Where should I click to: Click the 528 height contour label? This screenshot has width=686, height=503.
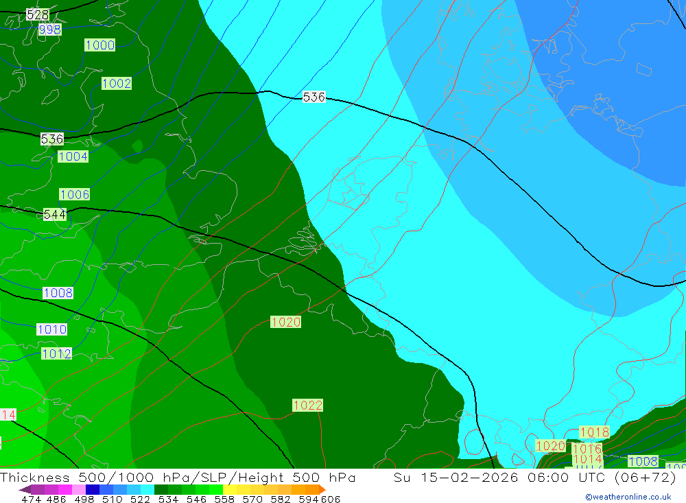pos(38,15)
